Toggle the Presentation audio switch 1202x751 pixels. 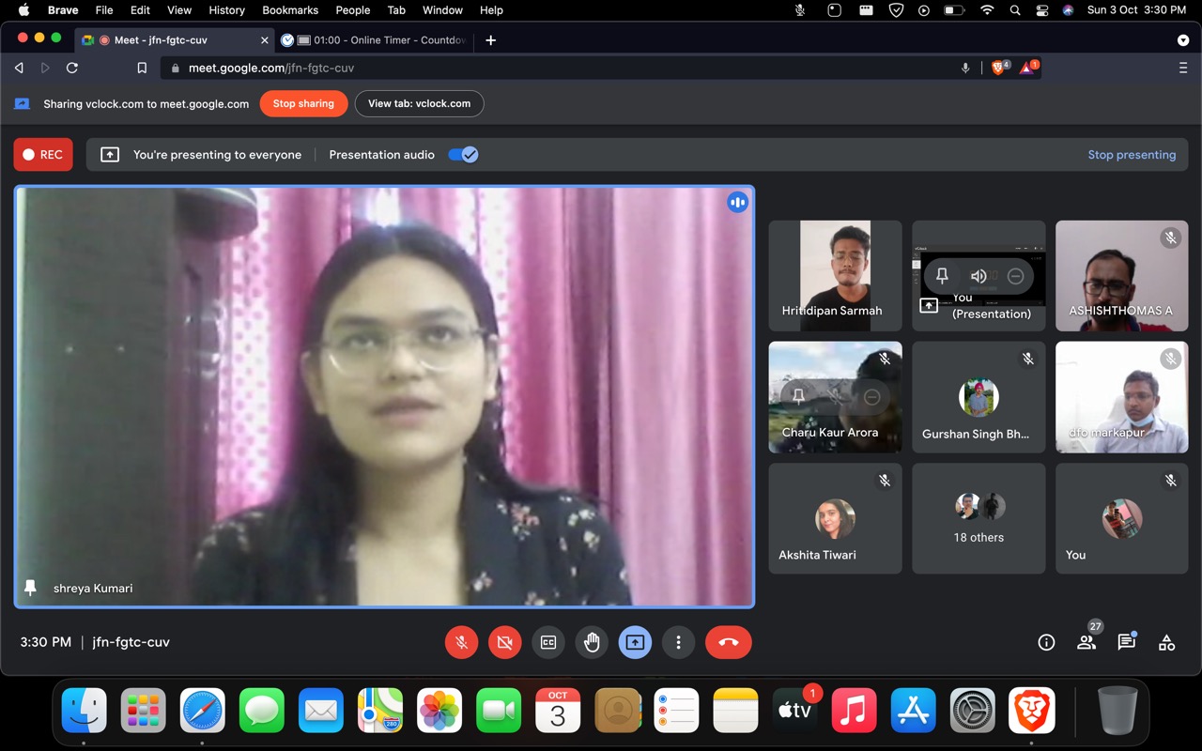click(463, 155)
